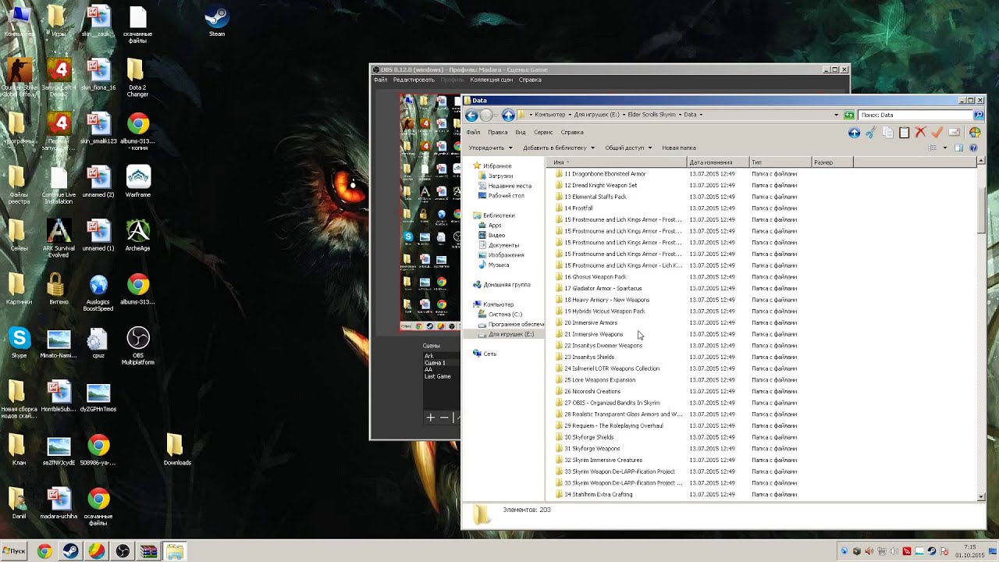Sort by Дата изменения column header

click(718, 162)
